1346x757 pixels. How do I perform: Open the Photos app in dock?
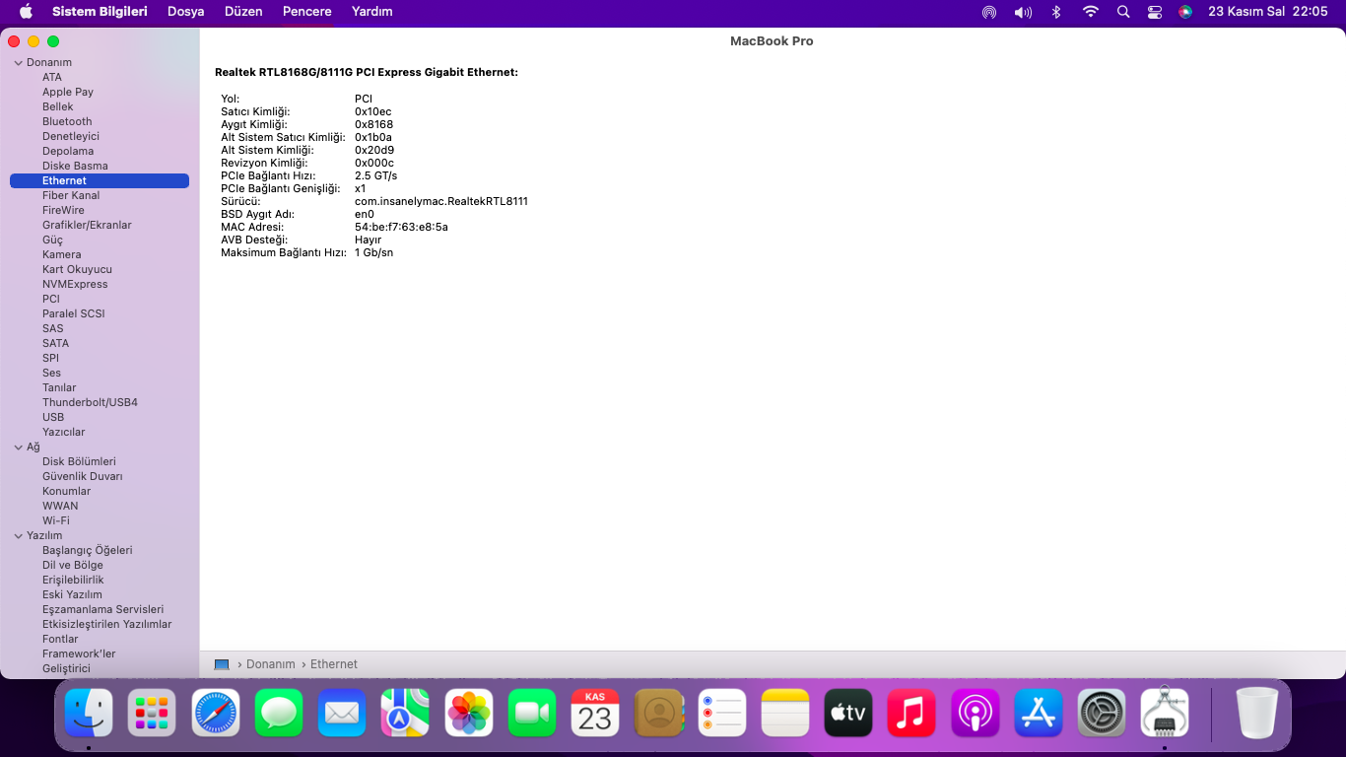pyautogui.click(x=469, y=713)
